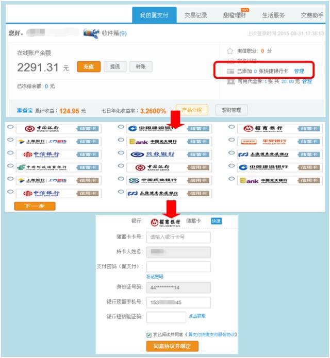The height and width of the screenshot is (358, 330).
Task: Click the blue 快捷 badge
Action: click(x=216, y=221)
